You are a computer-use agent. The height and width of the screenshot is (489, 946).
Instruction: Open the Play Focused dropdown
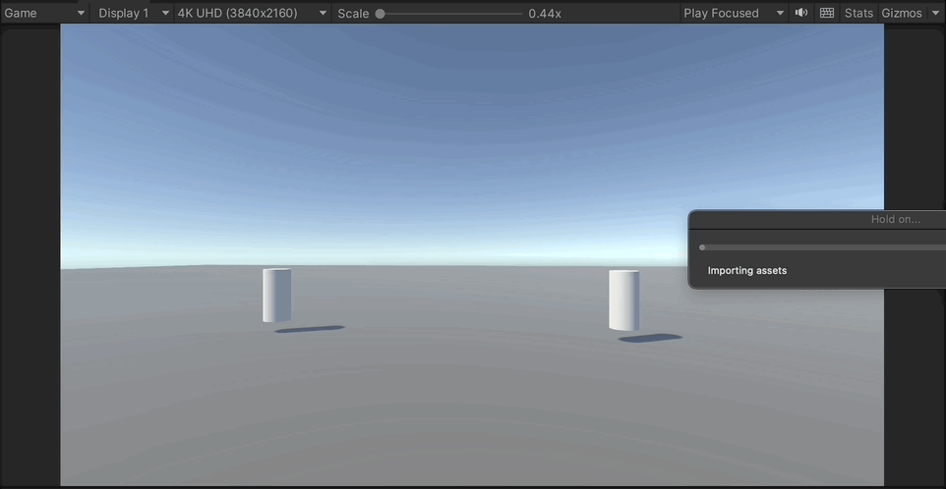tap(734, 13)
